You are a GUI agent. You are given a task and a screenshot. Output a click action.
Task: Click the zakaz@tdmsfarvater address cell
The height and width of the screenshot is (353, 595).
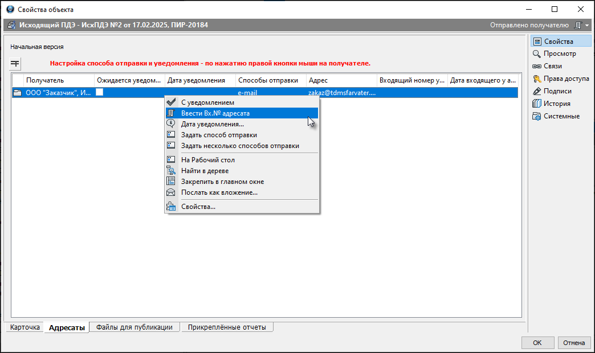pyautogui.click(x=341, y=92)
